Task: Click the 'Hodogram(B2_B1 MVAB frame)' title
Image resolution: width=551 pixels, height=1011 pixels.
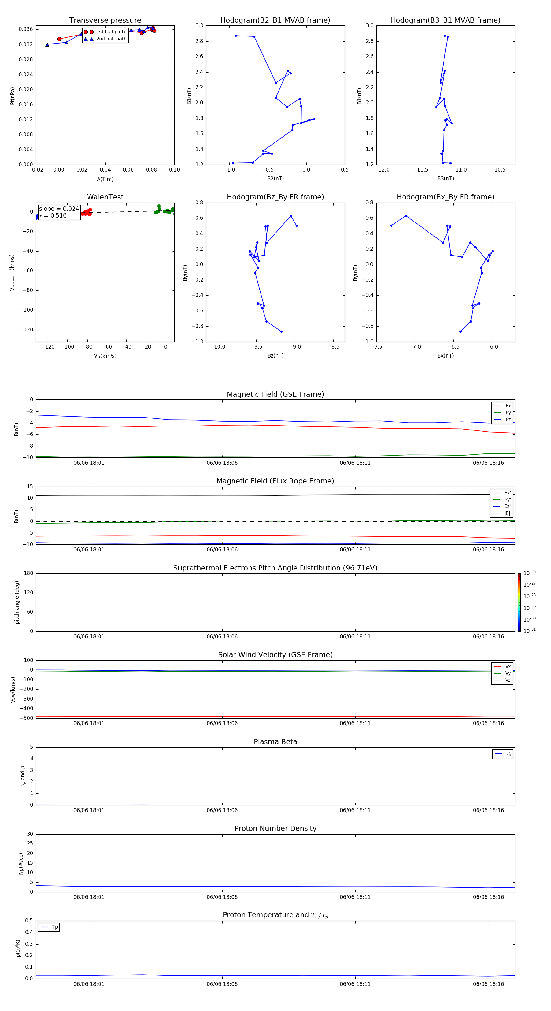Action: point(275,21)
